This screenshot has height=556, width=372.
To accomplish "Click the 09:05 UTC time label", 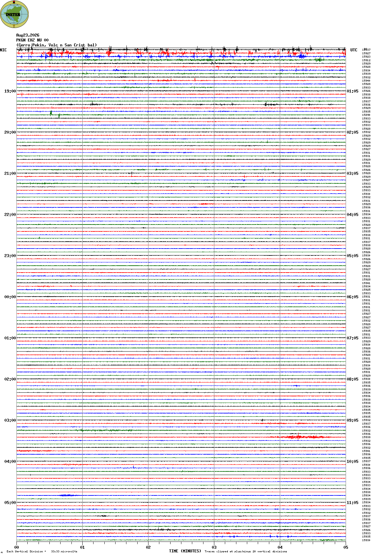I will tap(353, 420).
